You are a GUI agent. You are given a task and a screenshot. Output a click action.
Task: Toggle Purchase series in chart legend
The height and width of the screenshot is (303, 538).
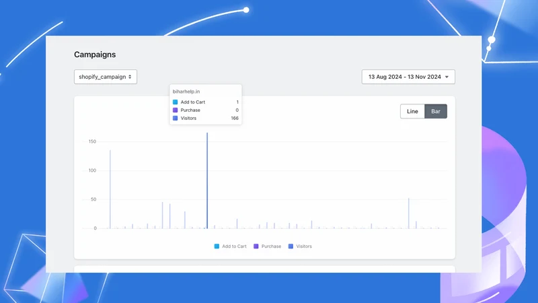click(x=267, y=246)
